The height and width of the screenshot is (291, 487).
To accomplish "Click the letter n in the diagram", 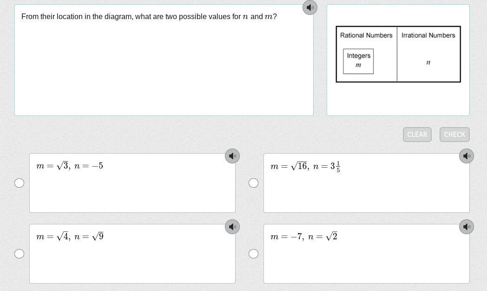I will click(428, 62).
